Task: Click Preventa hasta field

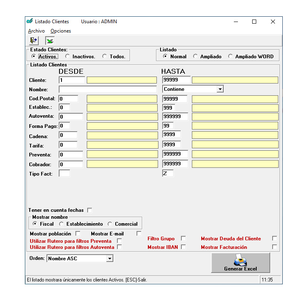Action: pos(175,154)
